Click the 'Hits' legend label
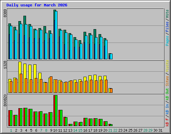Screen dimensions: 171x134 point(167,14)
